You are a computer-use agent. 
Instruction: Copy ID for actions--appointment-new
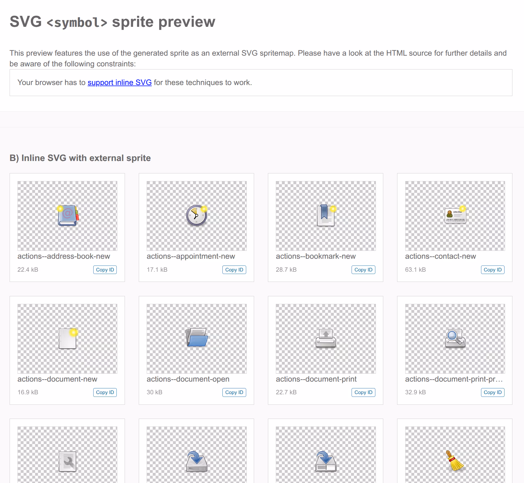[x=234, y=270]
